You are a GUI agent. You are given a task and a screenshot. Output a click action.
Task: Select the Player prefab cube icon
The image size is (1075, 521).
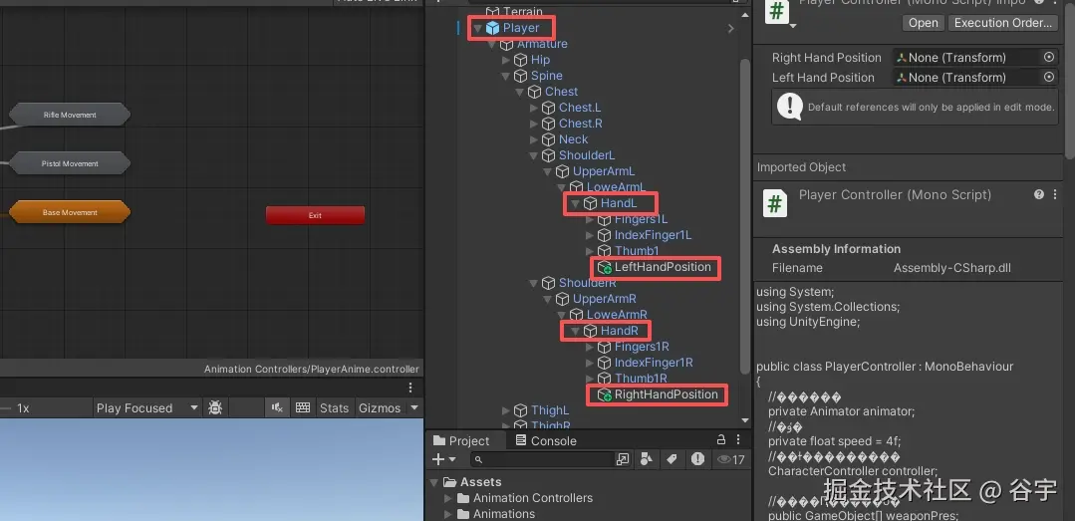(492, 28)
